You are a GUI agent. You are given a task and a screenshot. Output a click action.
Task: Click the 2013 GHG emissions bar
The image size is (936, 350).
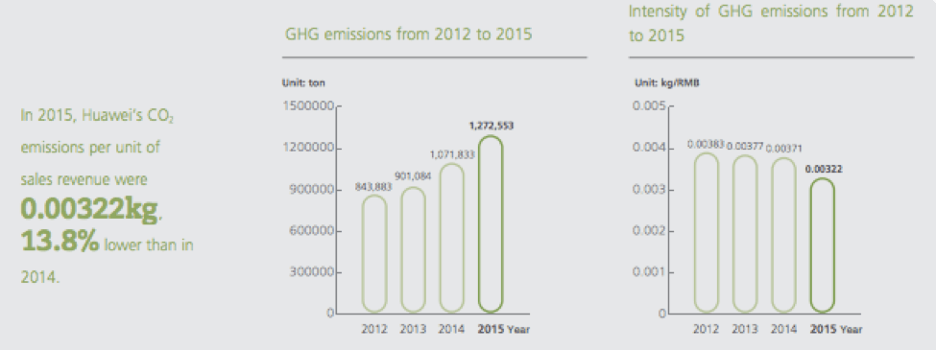tap(413, 250)
